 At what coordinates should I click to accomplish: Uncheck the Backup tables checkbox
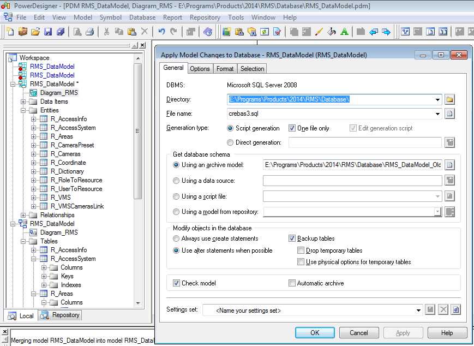[x=292, y=238]
